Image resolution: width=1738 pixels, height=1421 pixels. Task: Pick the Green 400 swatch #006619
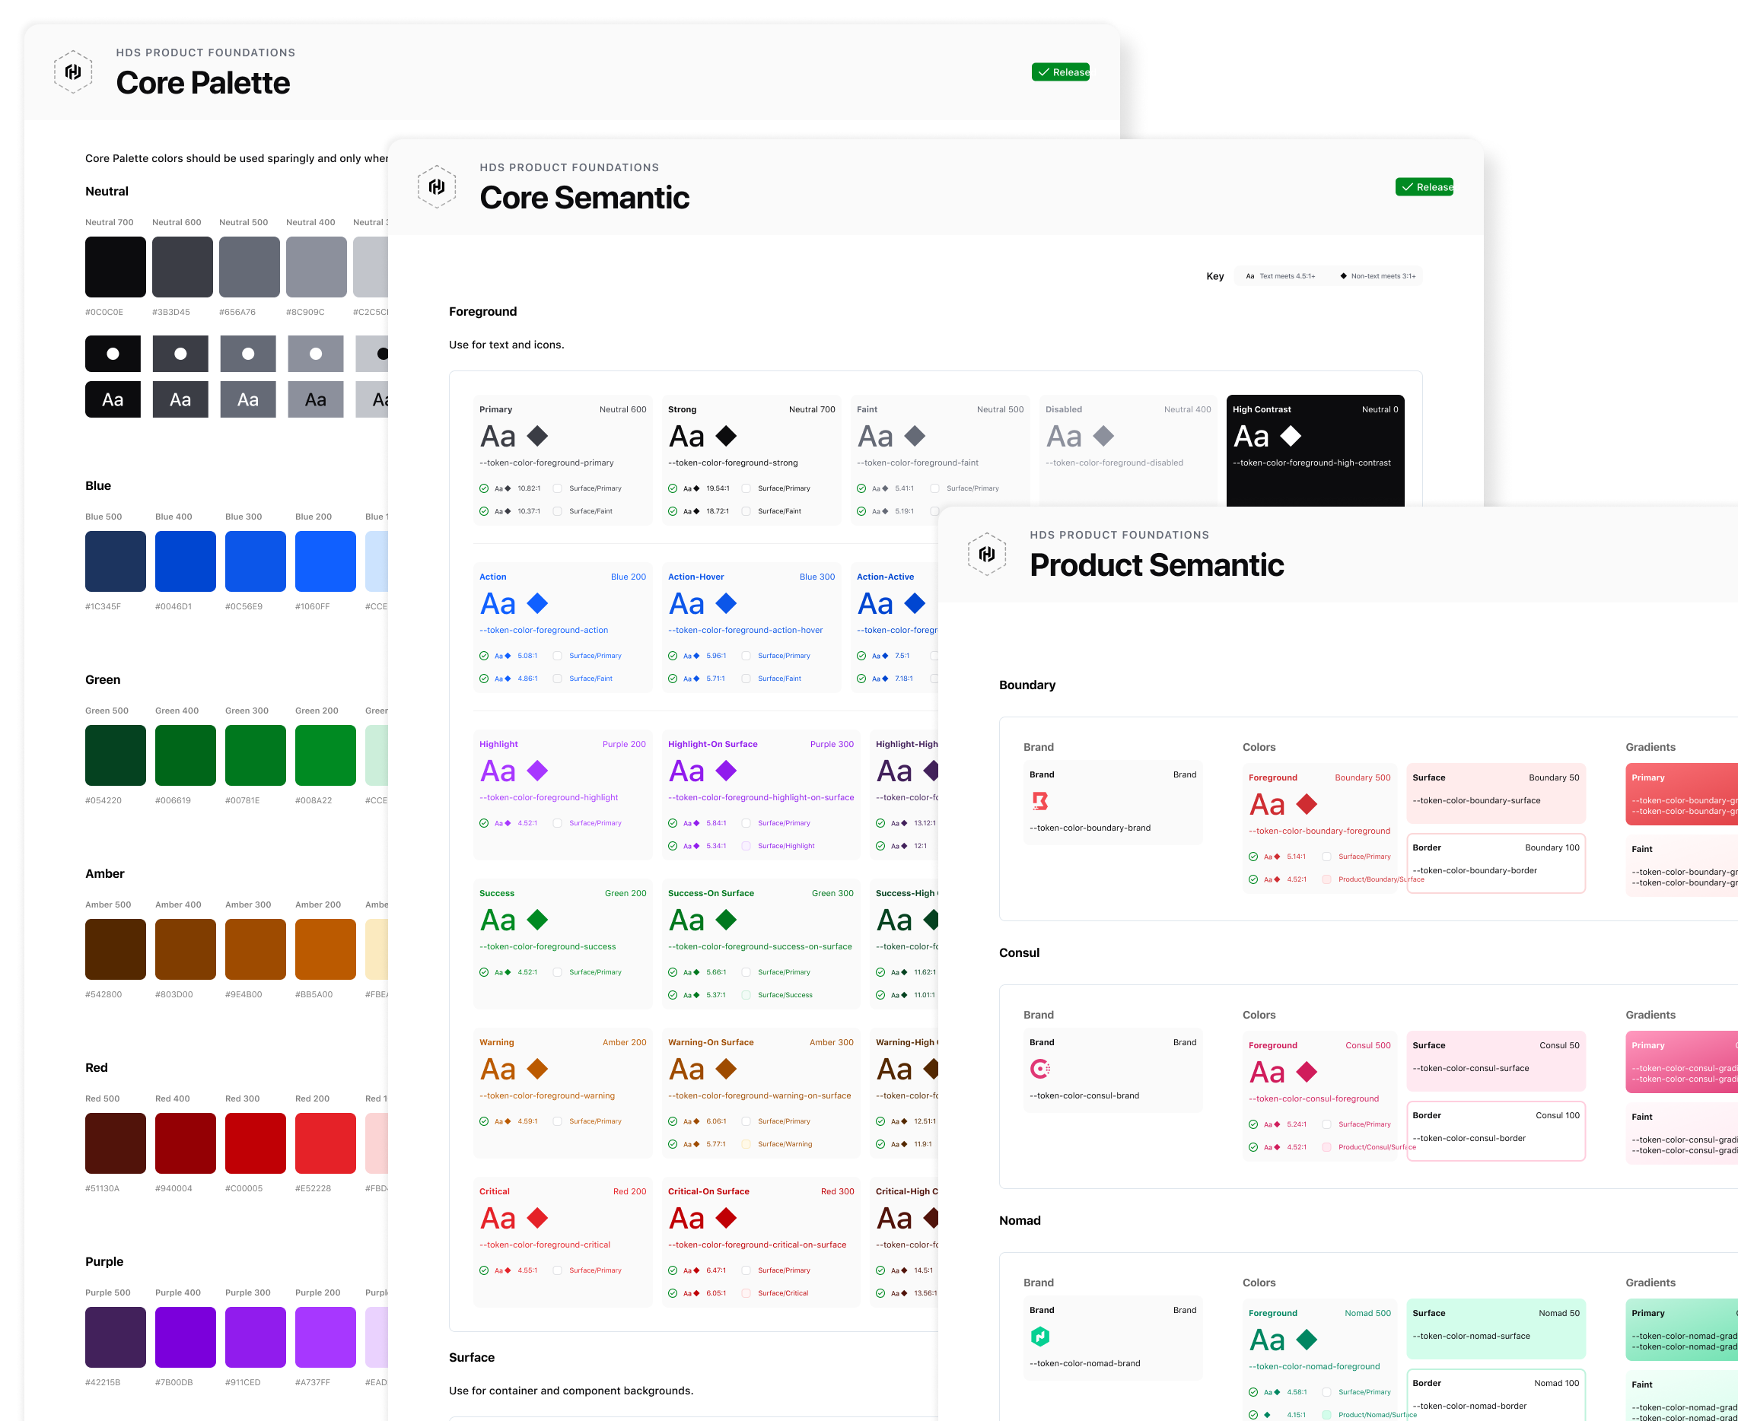click(x=186, y=755)
